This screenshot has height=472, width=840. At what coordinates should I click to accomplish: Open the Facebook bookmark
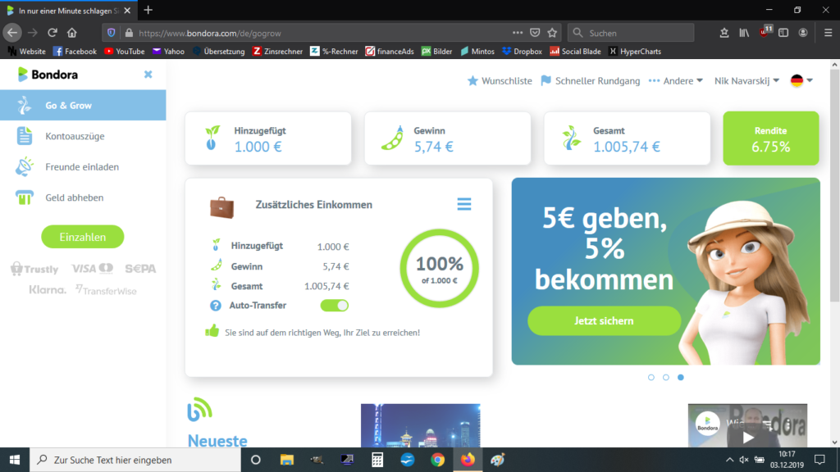click(x=75, y=52)
